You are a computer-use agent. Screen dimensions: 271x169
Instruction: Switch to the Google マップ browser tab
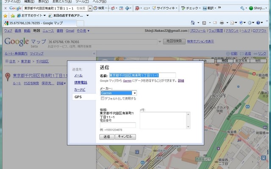pyautogui.click(x=40, y=23)
